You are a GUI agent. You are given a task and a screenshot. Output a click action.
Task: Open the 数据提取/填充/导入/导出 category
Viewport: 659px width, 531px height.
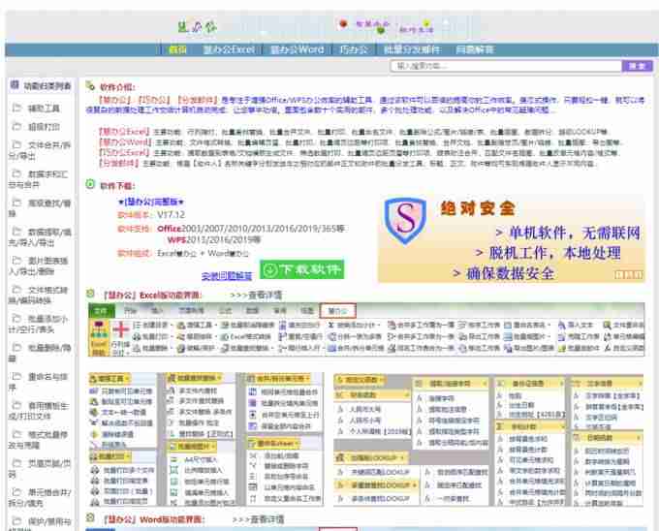40,237
